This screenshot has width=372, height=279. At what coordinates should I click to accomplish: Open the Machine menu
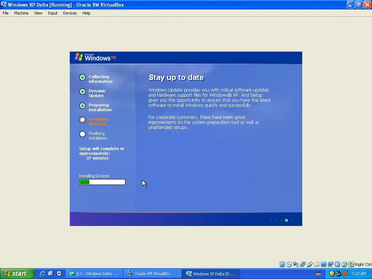[x=21, y=13]
